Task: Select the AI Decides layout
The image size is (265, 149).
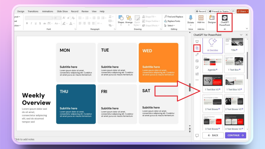Action: (212, 46)
